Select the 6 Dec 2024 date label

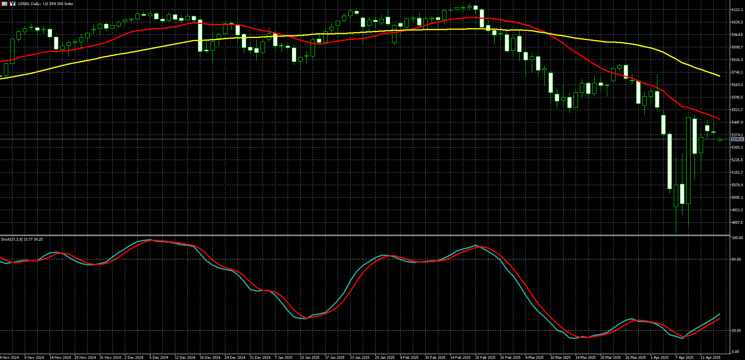(159, 357)
